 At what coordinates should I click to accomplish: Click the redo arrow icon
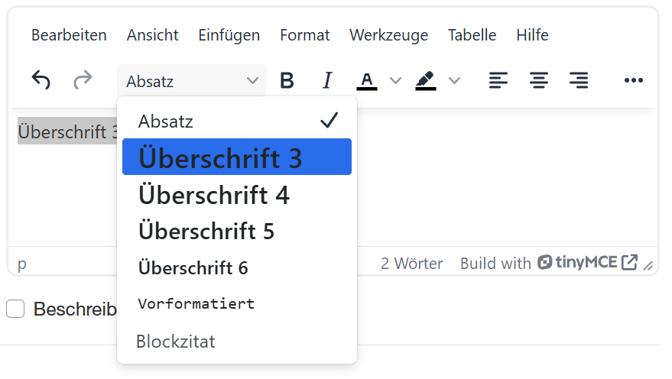pos(83,80)
